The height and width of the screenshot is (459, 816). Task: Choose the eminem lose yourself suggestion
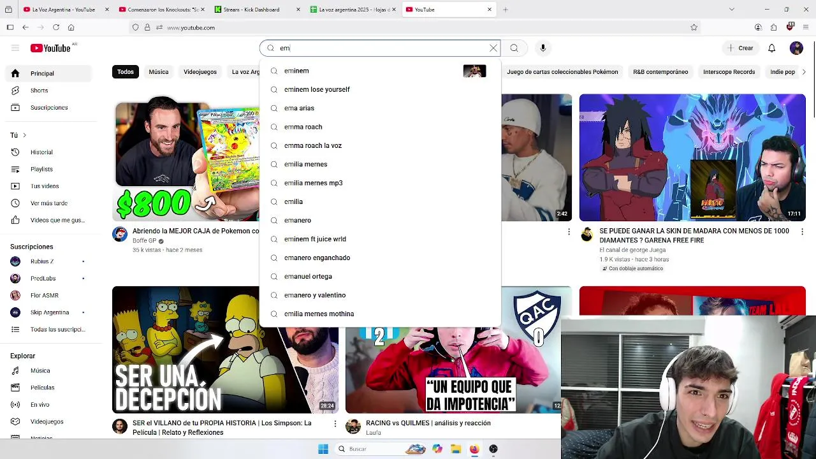tap(380, 89)
